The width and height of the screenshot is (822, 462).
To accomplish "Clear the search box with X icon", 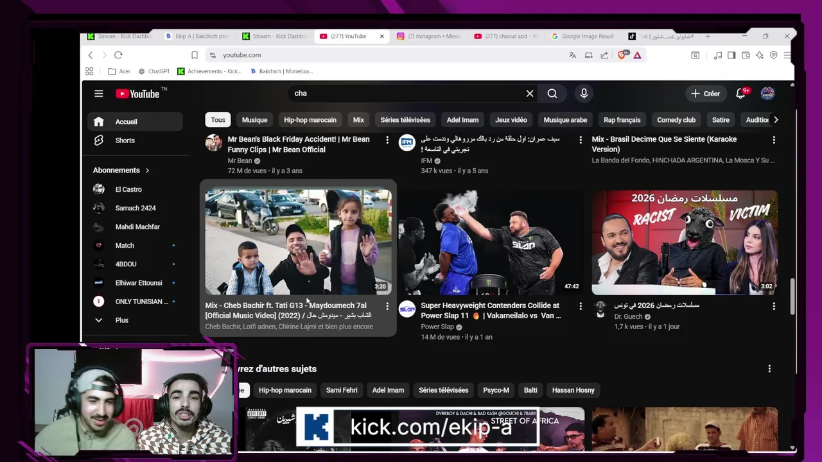I will coord(530,94).
